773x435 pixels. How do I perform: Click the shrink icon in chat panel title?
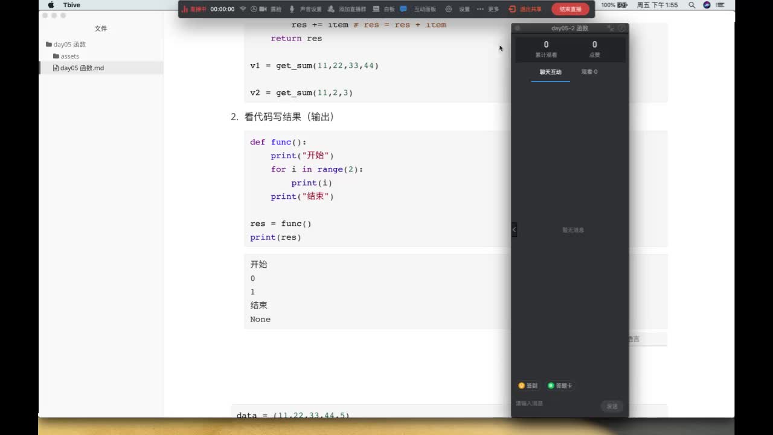pos(611,28)
